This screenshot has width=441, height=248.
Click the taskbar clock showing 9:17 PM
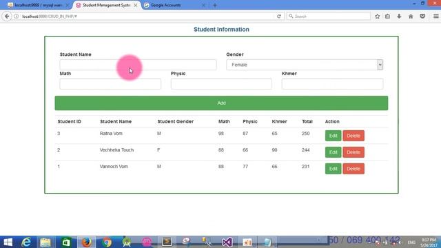429,242
